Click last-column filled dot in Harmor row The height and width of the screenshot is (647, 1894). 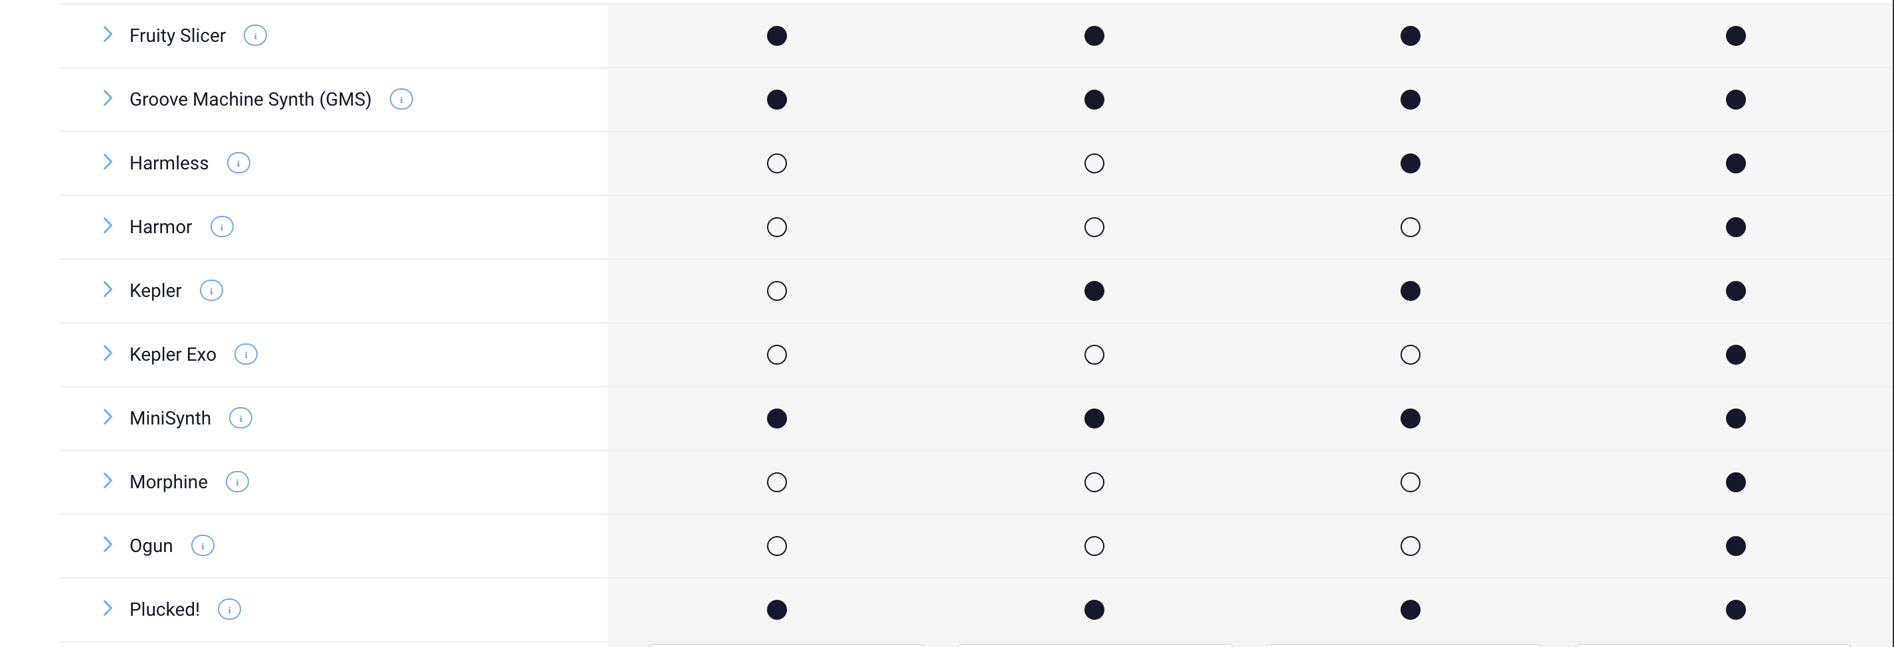1735,227
